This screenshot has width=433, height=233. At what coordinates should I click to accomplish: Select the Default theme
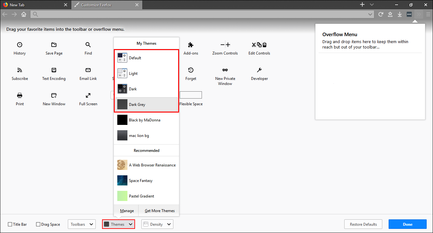(146, 58)
